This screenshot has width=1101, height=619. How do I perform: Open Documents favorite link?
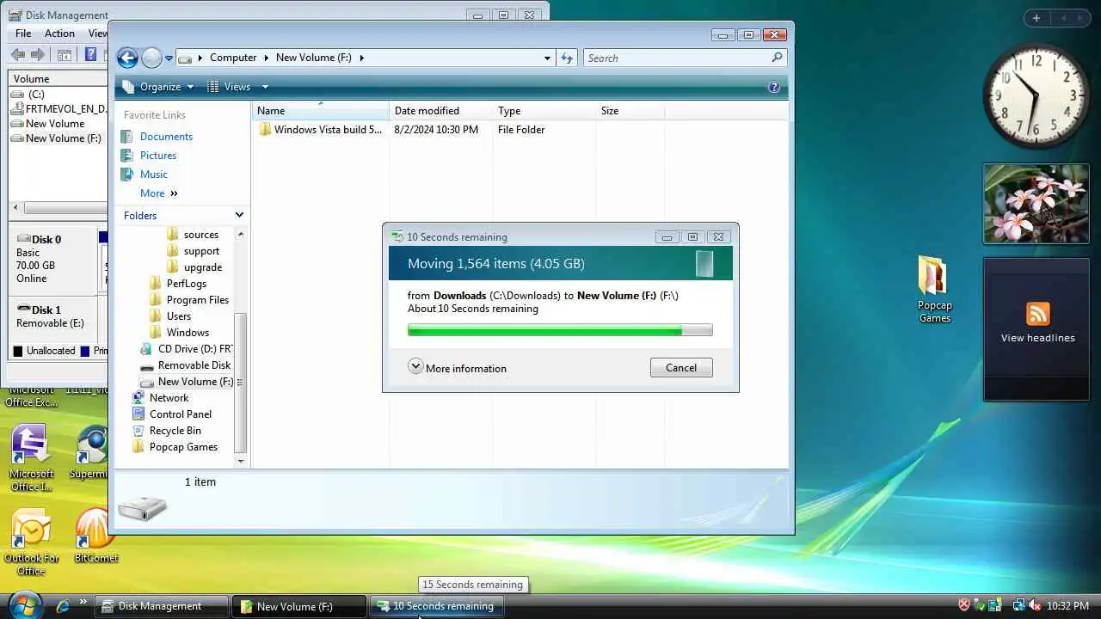click(166, 137)
